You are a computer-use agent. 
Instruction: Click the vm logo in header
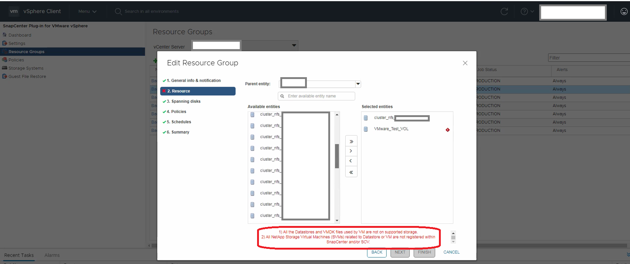pyautogui.click(x=14, y=11)
